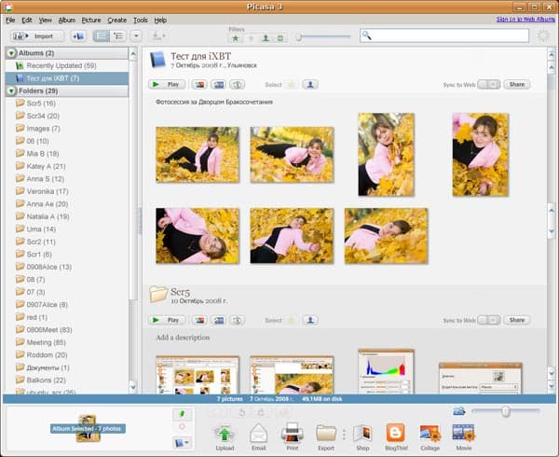Image resolution: width=559 pixels, height=457 pixels.
Task: Click the Collage icon in the bottom bar
Action: point(429,437)
